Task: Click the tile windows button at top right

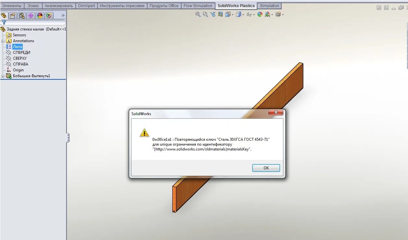Action: point(379,8)
